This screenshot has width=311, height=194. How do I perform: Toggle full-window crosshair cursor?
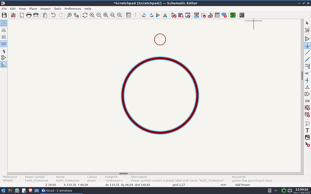4,51
